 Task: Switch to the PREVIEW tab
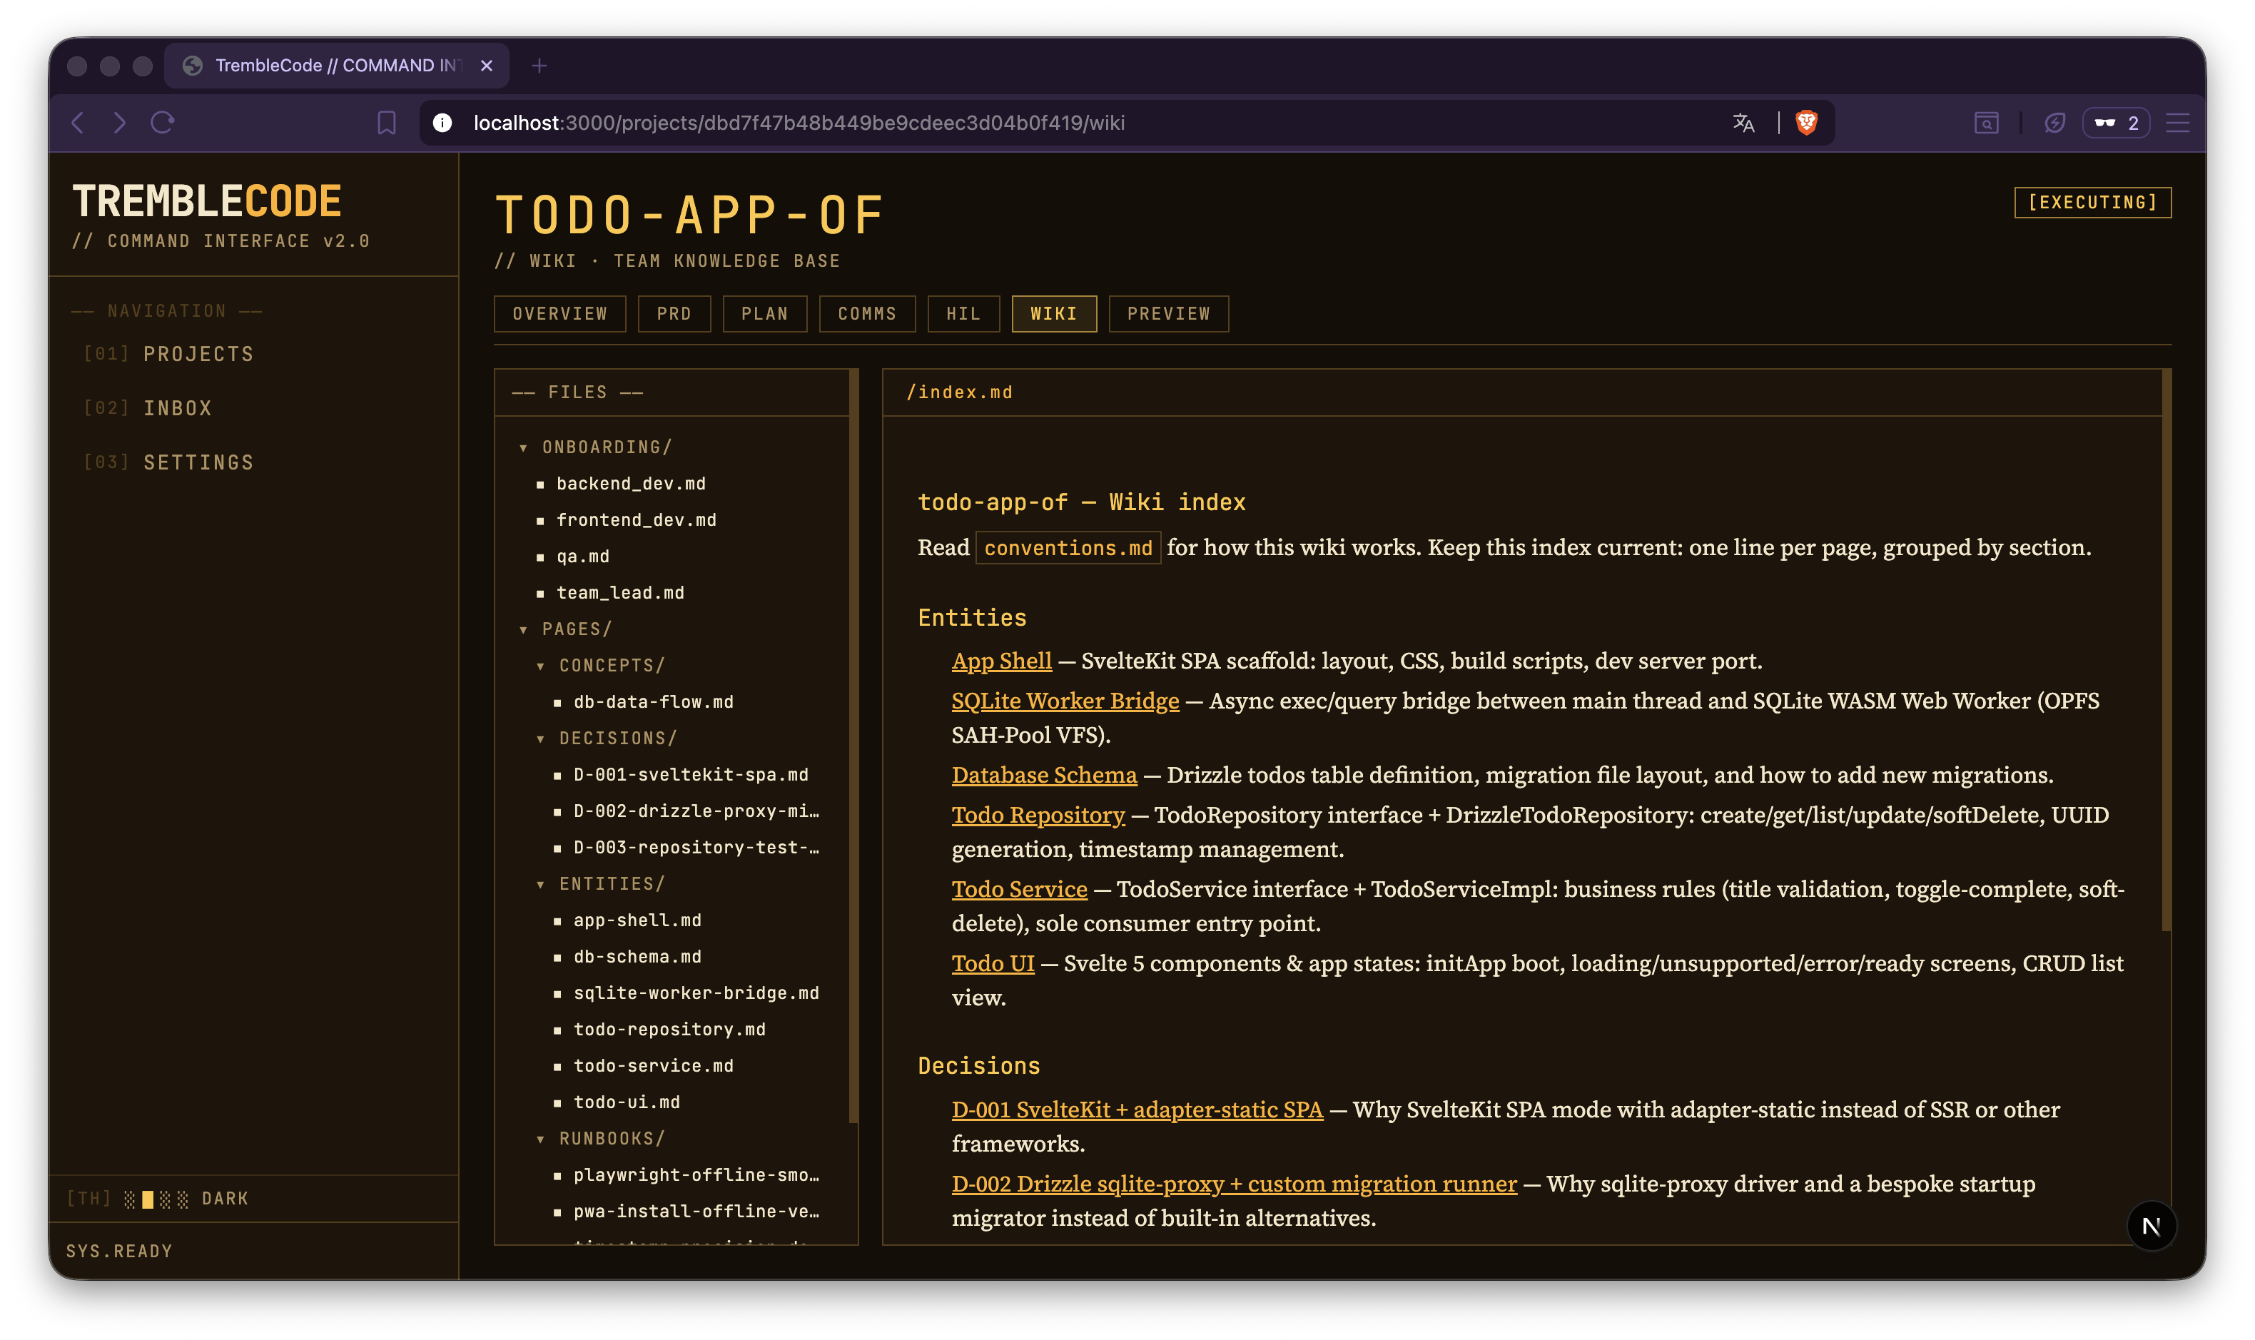[x=1169, y=313]
